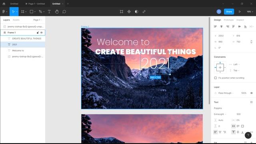Click the Present play icon
This screenshot has width=256, height=144.
pyautogui.click(x=240, y=12)
